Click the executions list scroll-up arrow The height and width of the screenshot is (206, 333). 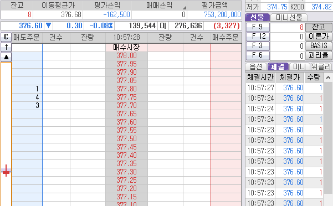coord(328,78)
